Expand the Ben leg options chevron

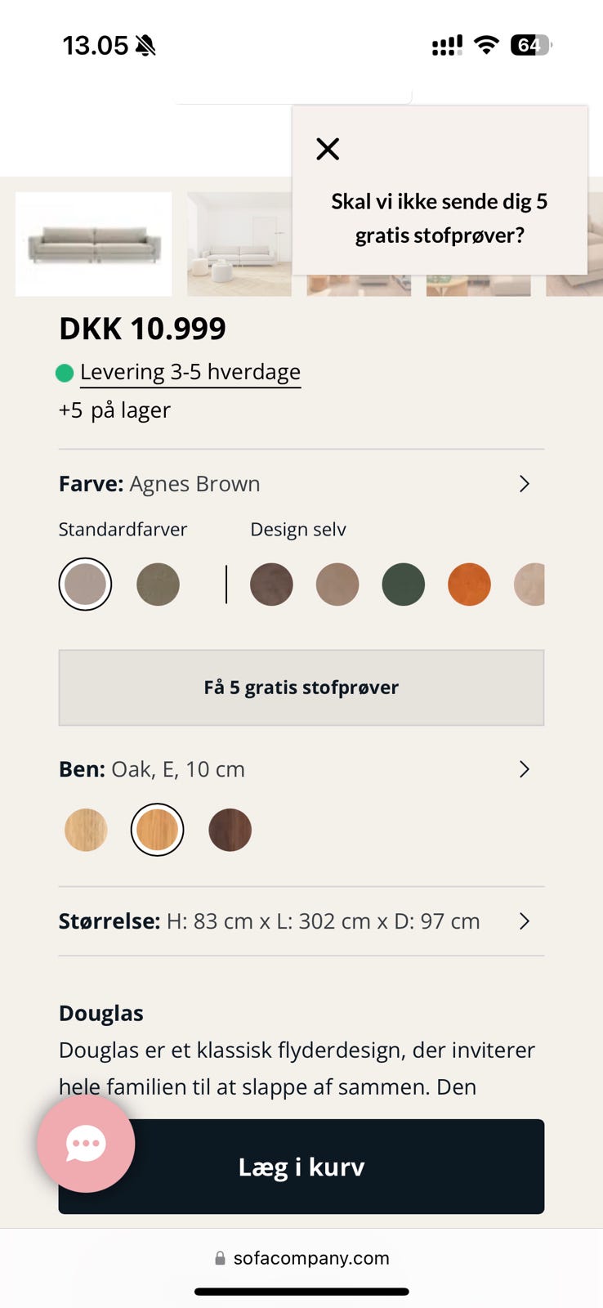(525, 769)
